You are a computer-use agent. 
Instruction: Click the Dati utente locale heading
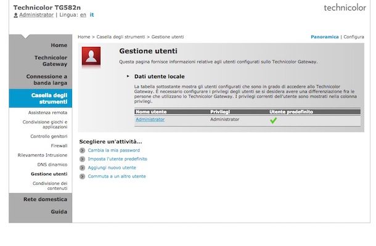(x=160, y=76)
